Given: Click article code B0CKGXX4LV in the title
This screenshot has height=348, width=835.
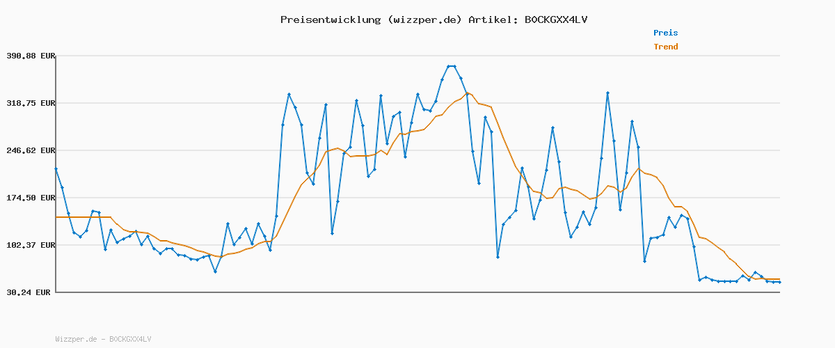Looking at the screenshot, I should click(555, 19).
